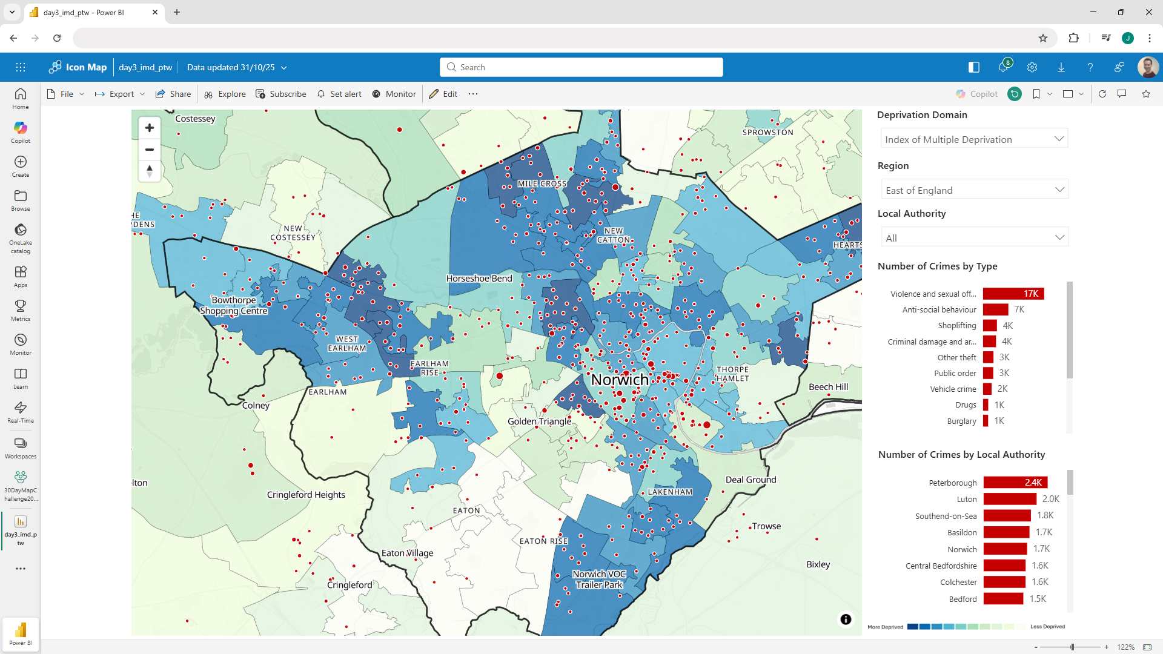The width and height of the screenshot is (1163, 654).
Task: Zoom in on the map with plus button
Action: [x=150, y=128]
